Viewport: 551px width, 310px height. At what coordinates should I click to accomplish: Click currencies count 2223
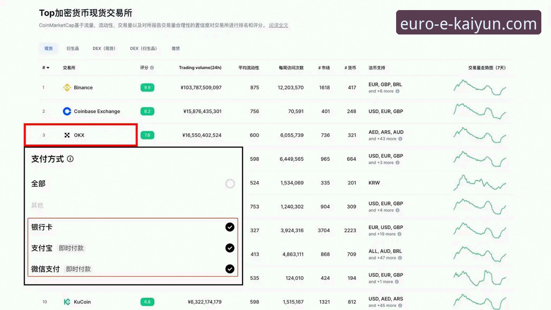pyautogui.click(x=350, y=231)
